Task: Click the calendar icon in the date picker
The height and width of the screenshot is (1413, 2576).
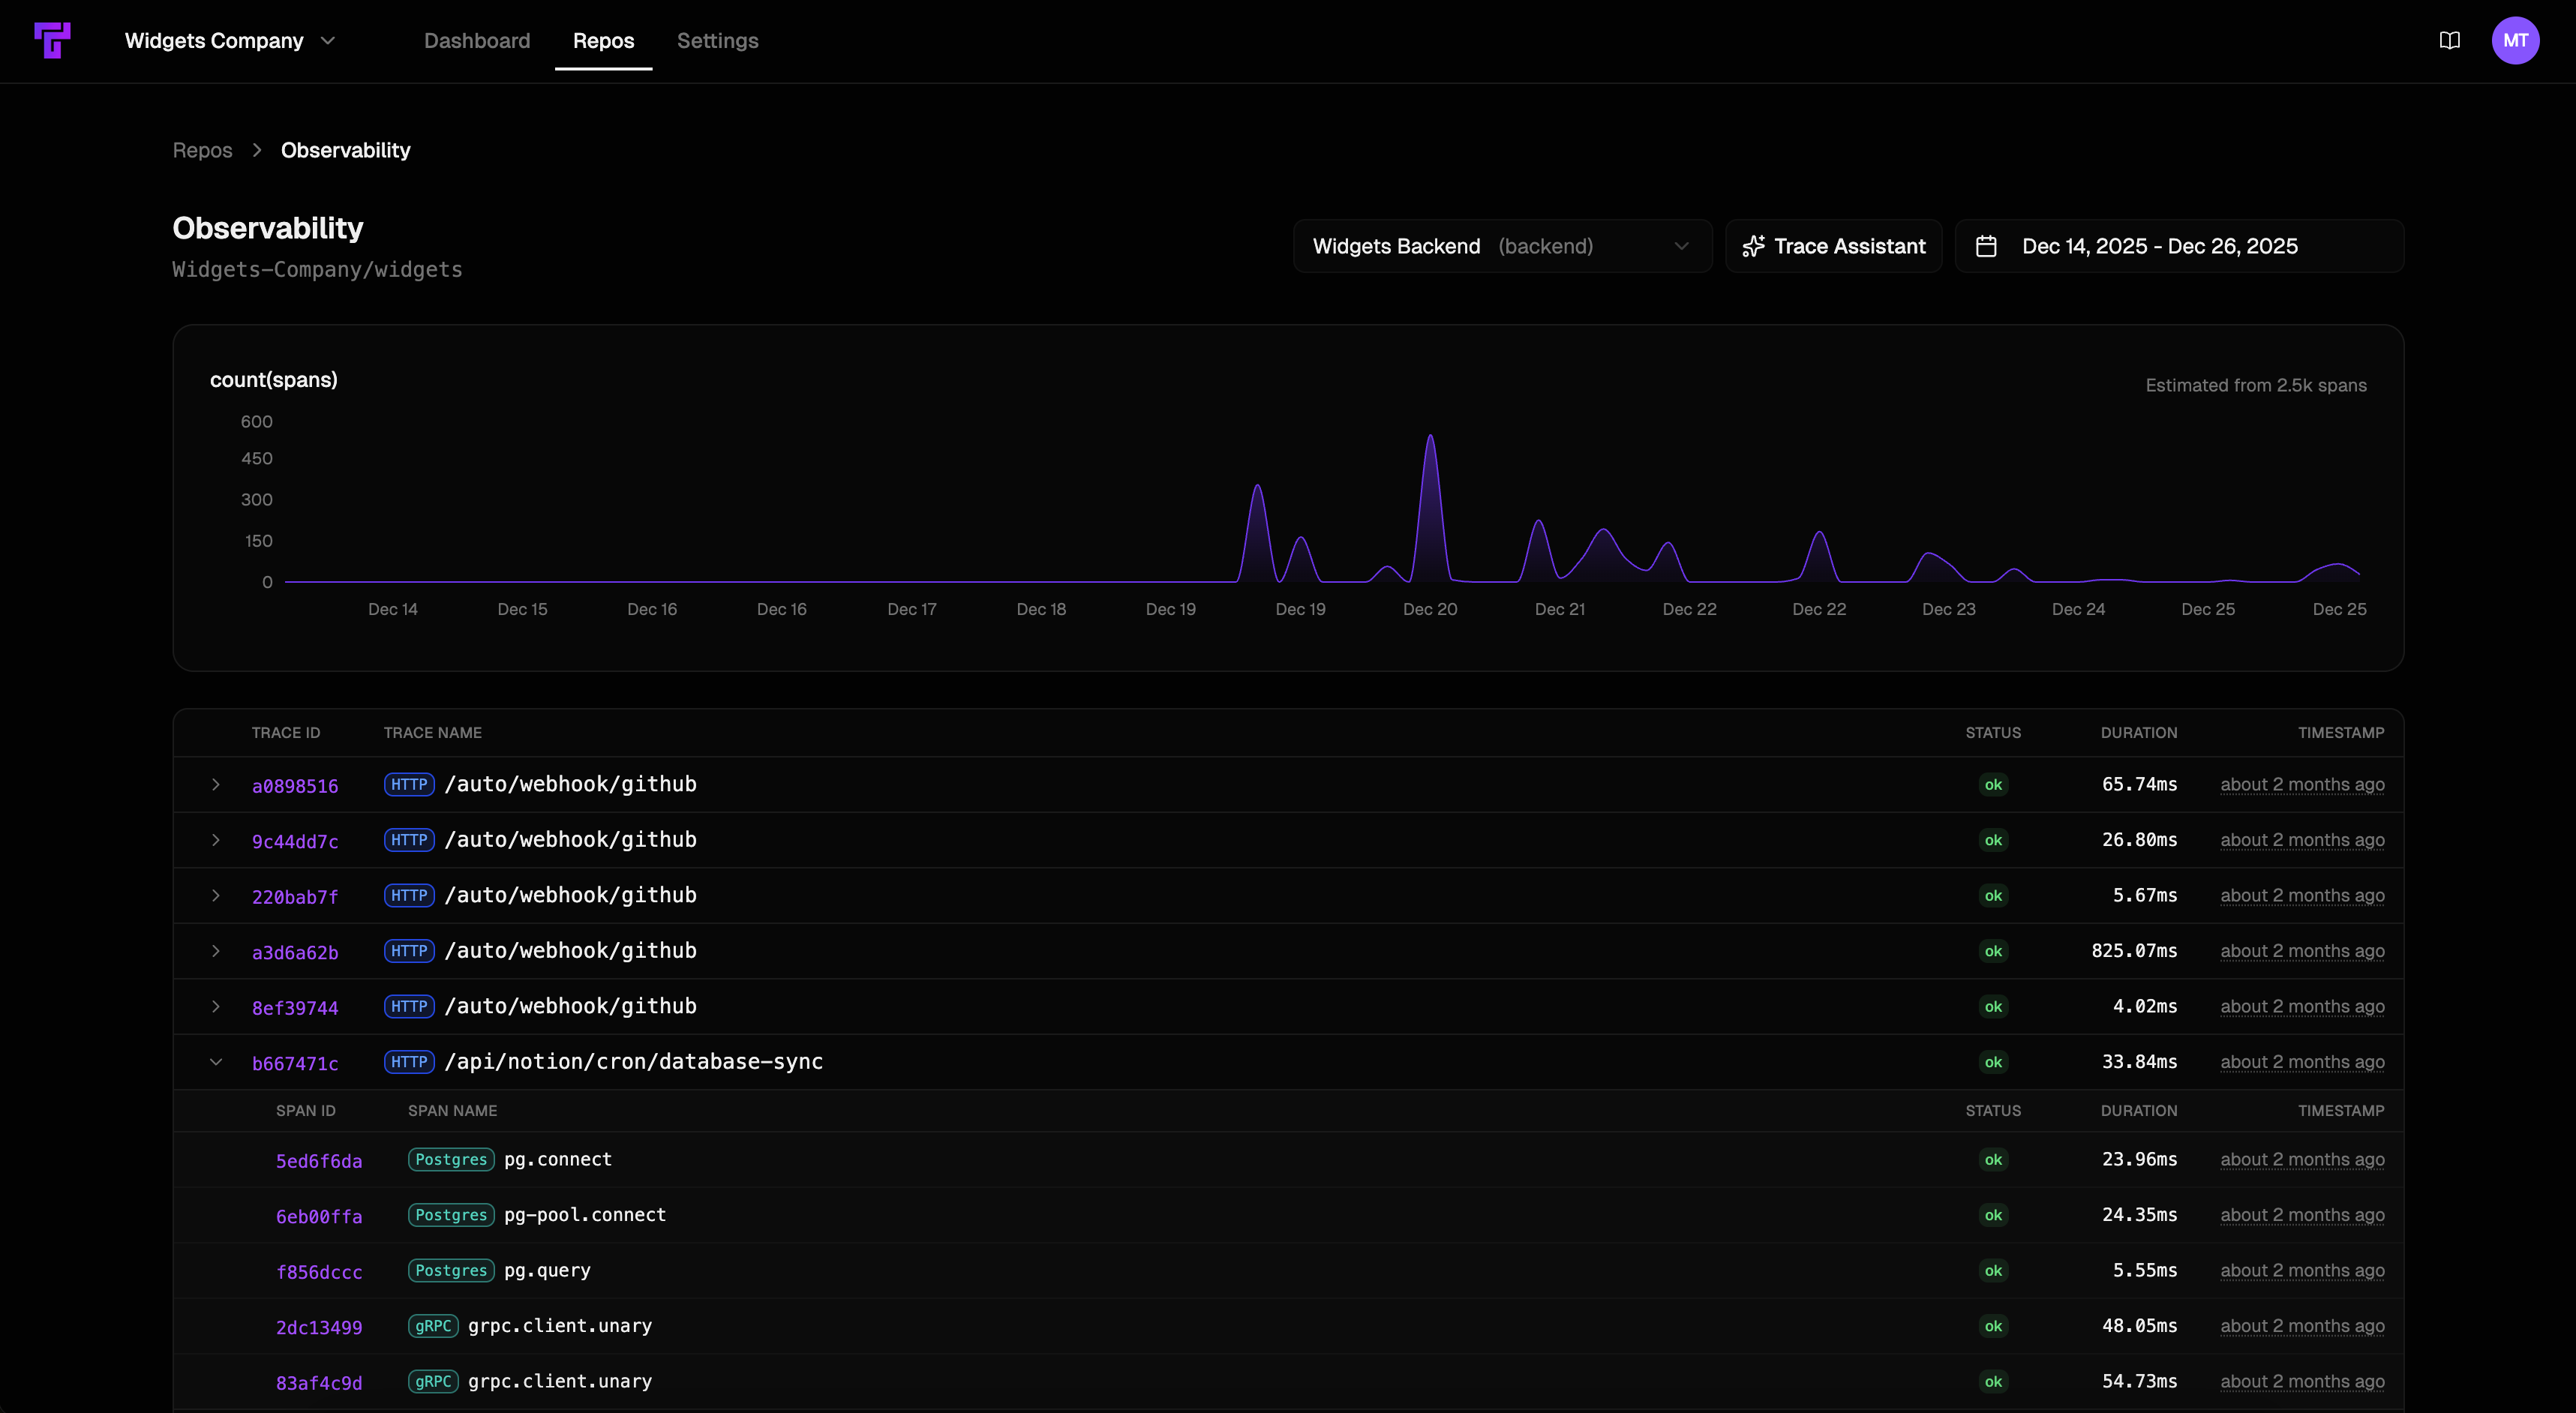Action: [x=1988, y=245]
